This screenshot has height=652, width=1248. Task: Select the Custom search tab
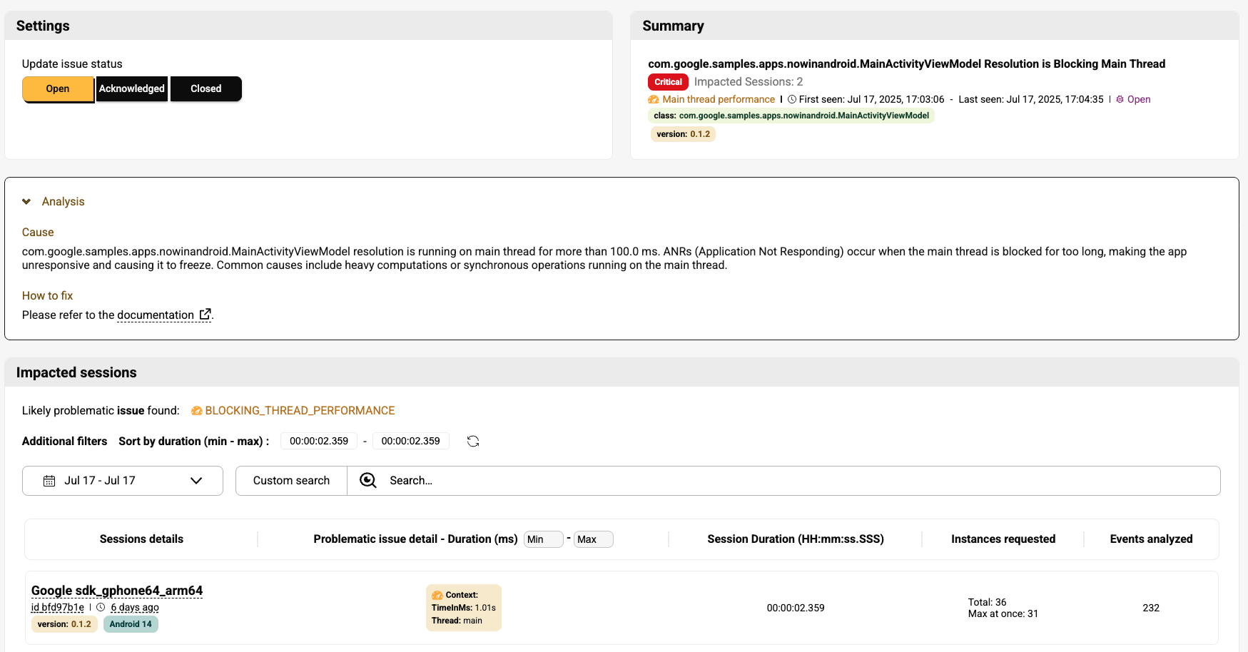[x=291, y=481]
